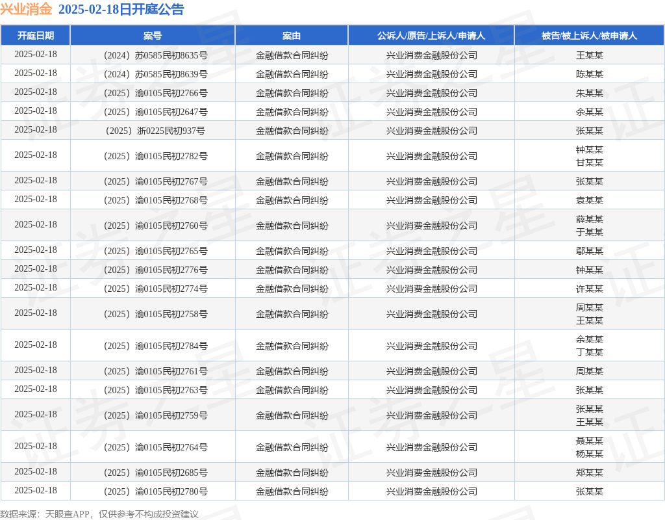This screenshot has width=665, height=520.
Task: Select defendant 郑某某
Action: (x=590, y=473)
